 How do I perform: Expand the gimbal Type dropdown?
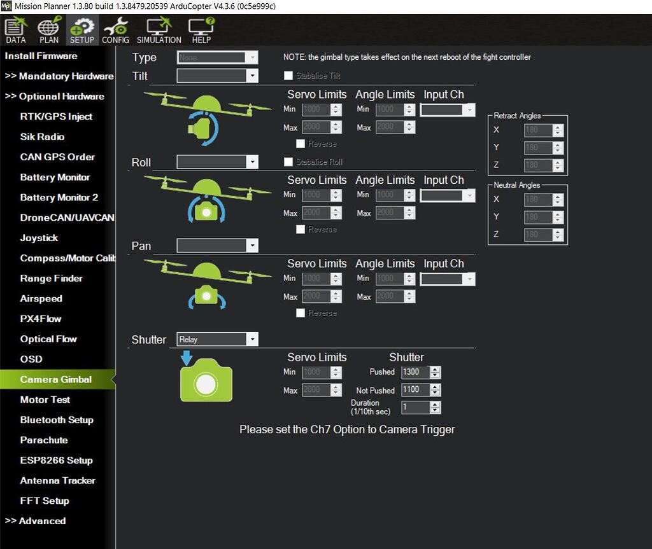217,57
